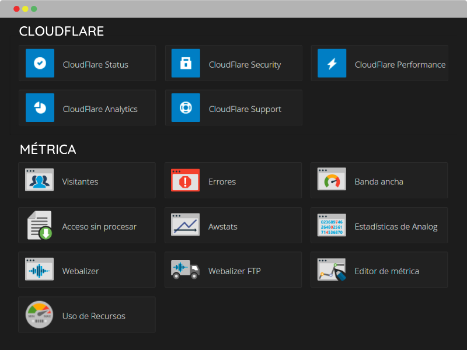The width and height of the screenshot is (467, 350).
Task: Open the CloudFlare Status checkmark icon
Action: [40, 63]
